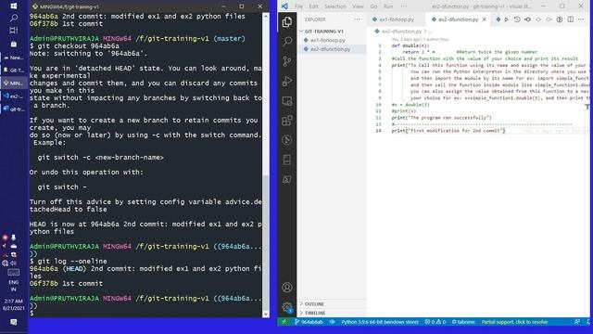
Task: Click the terminal prompt input line
Action: tap(145, 314)
